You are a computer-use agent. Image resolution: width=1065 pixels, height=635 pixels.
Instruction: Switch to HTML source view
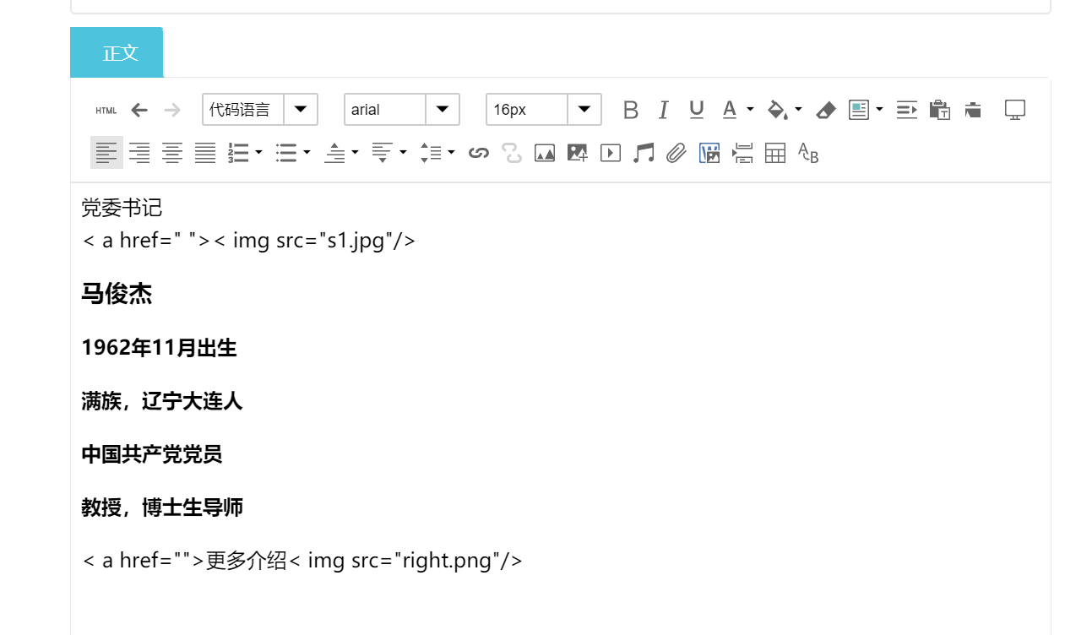click(106, 110)
